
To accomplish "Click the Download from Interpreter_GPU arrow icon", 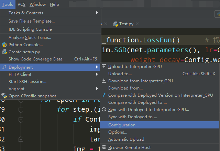I will [104, 81].
